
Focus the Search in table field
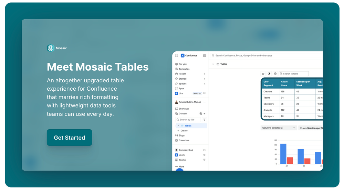294,74
